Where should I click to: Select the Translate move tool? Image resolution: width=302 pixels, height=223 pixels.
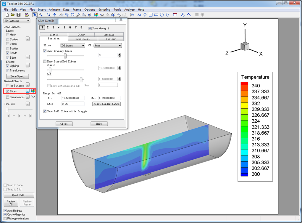click(x=54, y=15)
